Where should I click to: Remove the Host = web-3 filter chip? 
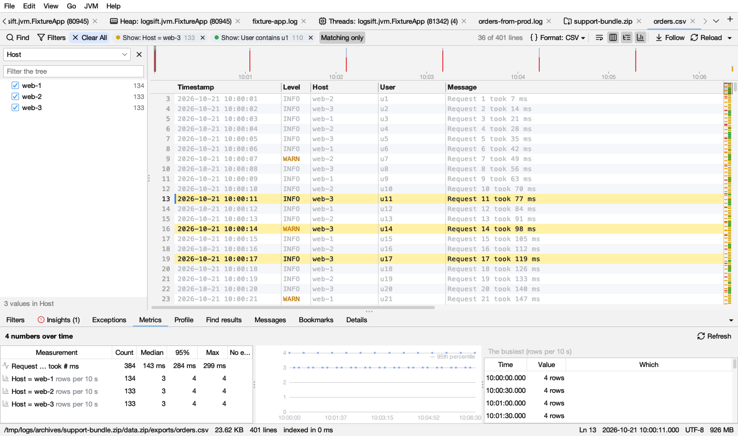pos(202,38)
